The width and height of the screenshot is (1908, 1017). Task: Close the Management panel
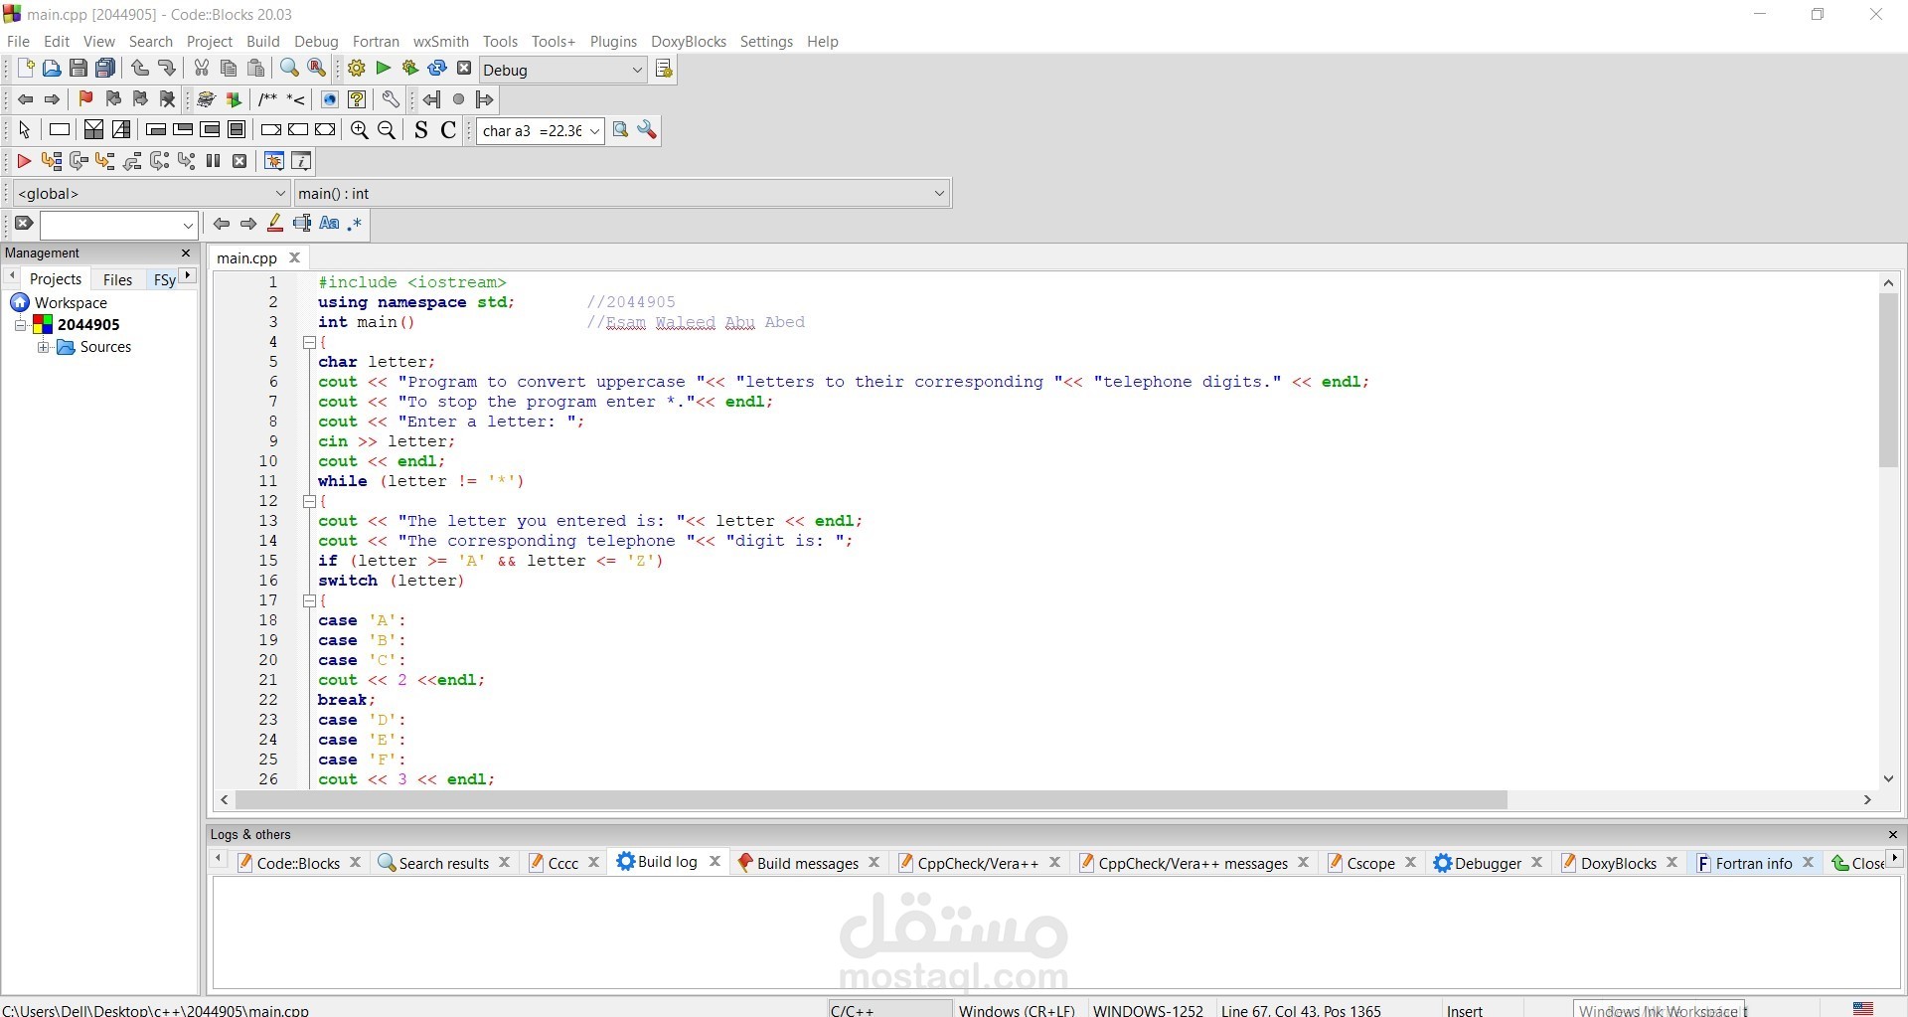[186, 254]
